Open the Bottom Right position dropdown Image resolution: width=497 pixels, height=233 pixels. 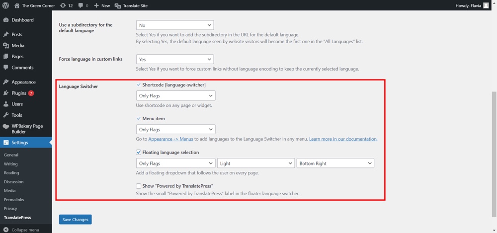[335, 163]
